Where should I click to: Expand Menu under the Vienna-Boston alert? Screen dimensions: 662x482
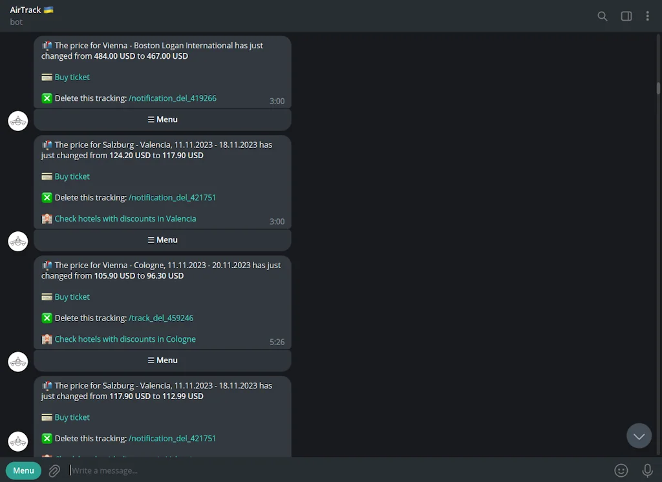tap(162, 120)
